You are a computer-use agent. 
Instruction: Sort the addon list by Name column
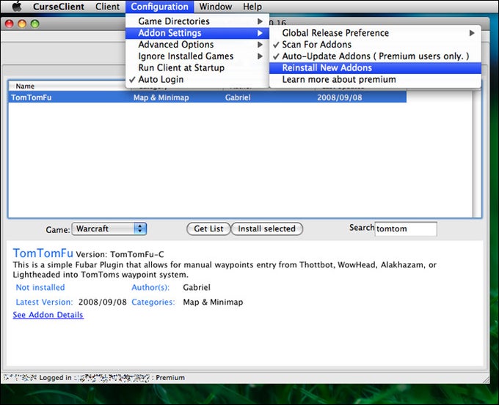(25, 86)
